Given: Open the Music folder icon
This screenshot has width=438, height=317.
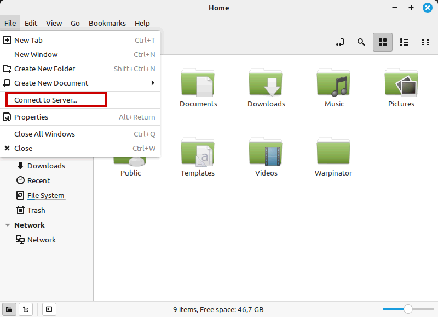Looking at the screenshot, I should [333, 83].
